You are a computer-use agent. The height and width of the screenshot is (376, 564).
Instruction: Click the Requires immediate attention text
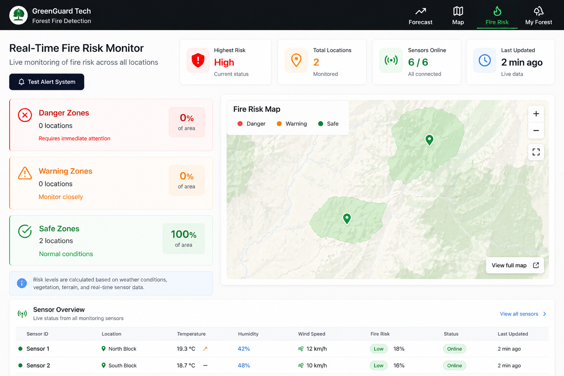pyautogui.click(x=75, y=138)
